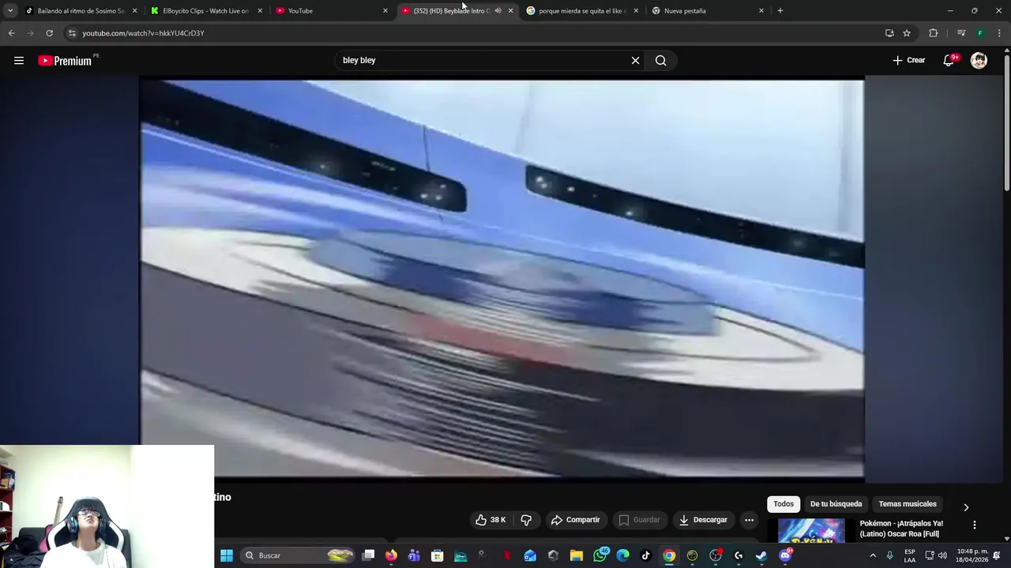This screenshot has height=568, width=1011.
Task: Open Pokémon ¡Atrápalos Ya! video title
Action: coord(901,529)
